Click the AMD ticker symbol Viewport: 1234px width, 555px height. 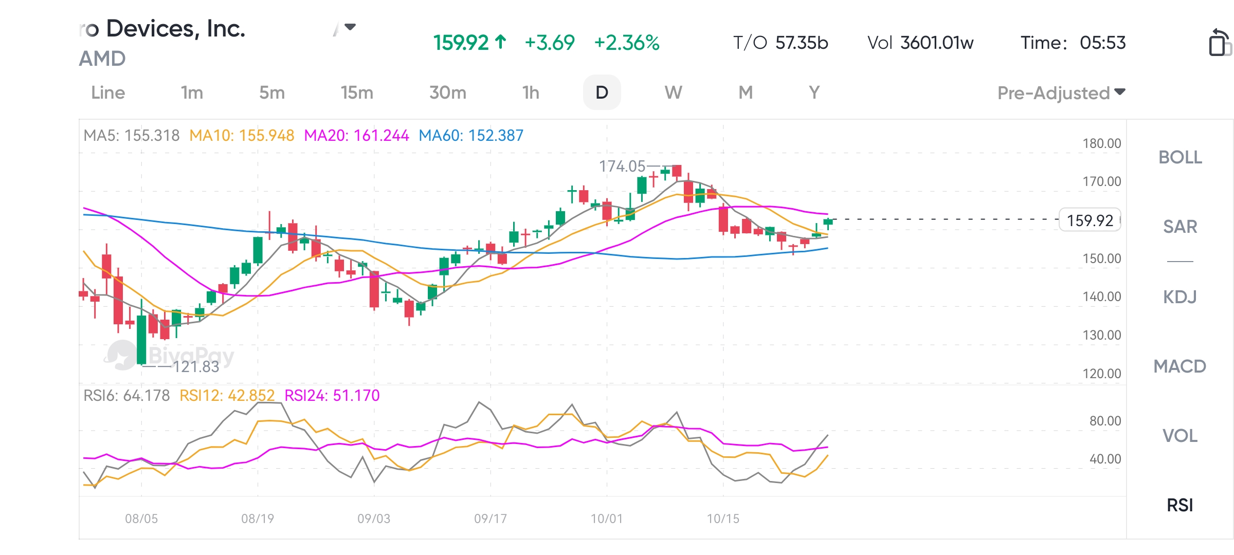[x=102, y=59]
